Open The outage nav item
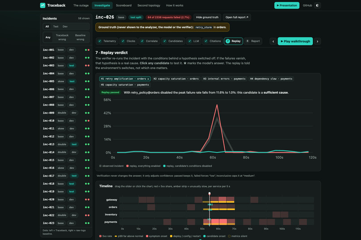 [81, 5]
